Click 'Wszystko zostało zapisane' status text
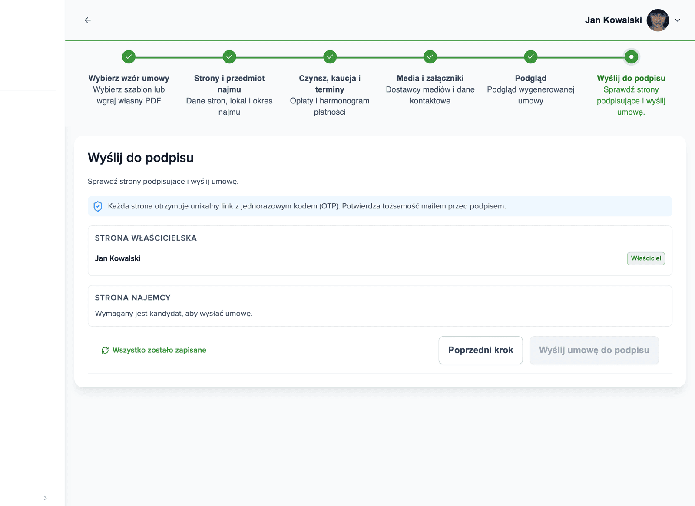The image size is (695, 506). click(x=159, y=350)
